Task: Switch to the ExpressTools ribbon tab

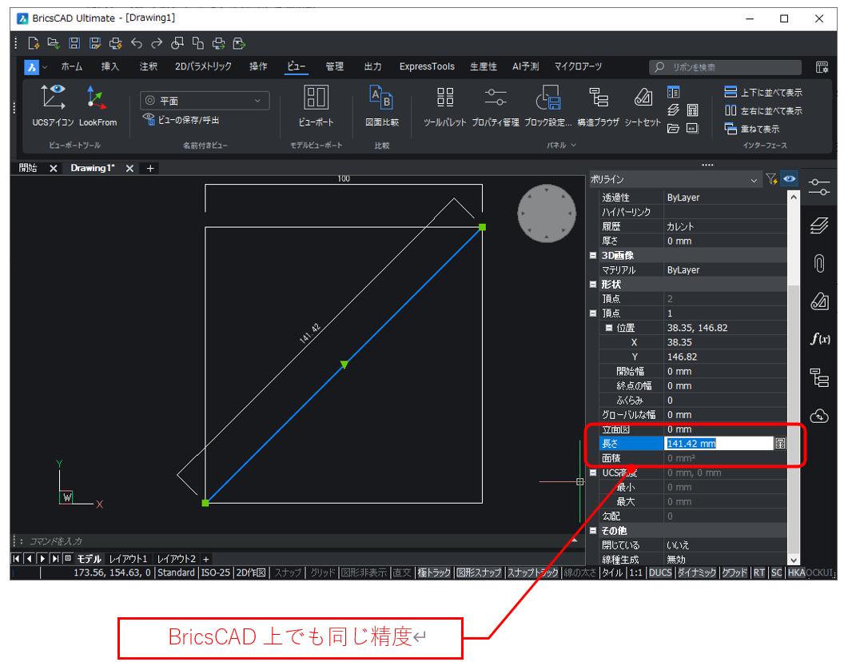Action: 427,67
